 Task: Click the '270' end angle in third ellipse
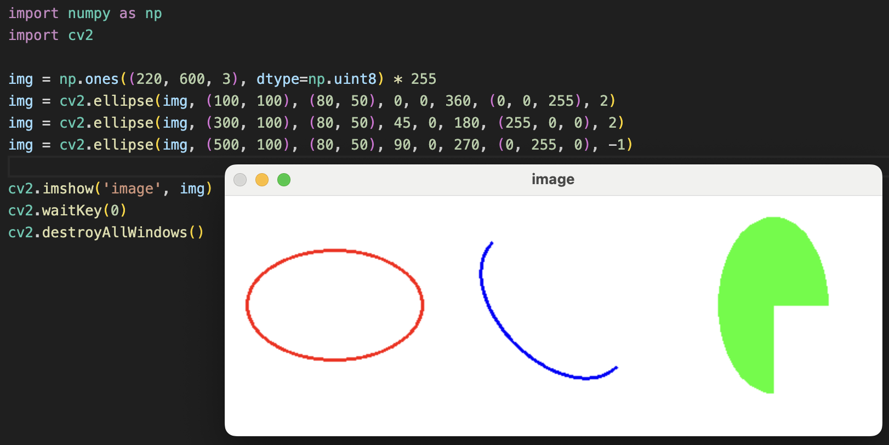coord(467,145)
